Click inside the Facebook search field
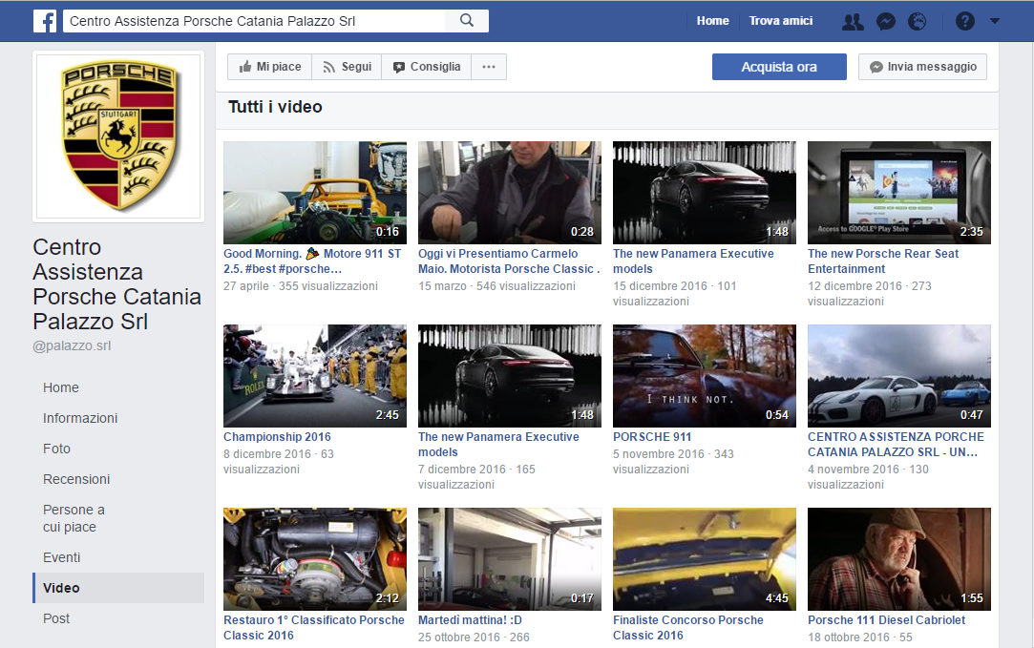Image resolution: width=1034 pixels, height=648 pixels. [x=255, y=21]
